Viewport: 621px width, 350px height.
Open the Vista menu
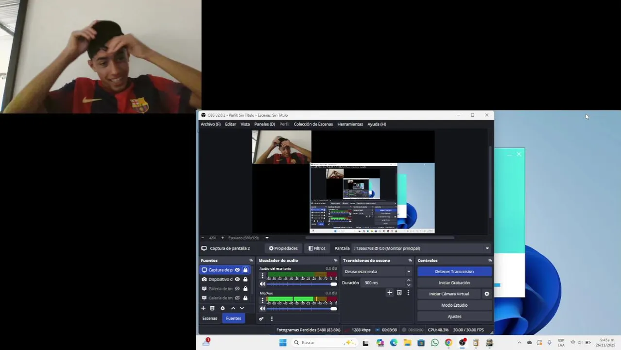(245, 124)
